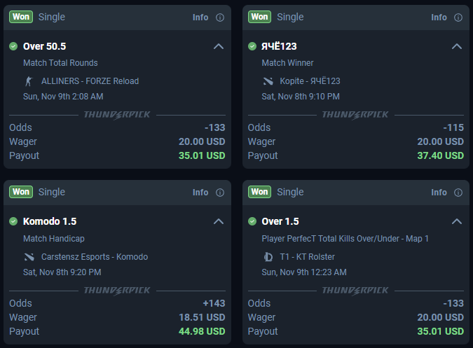Collapse the Over 1.5 PerfecT kills bet
This screenshot has height=348, width=473.
coord(457,221)
